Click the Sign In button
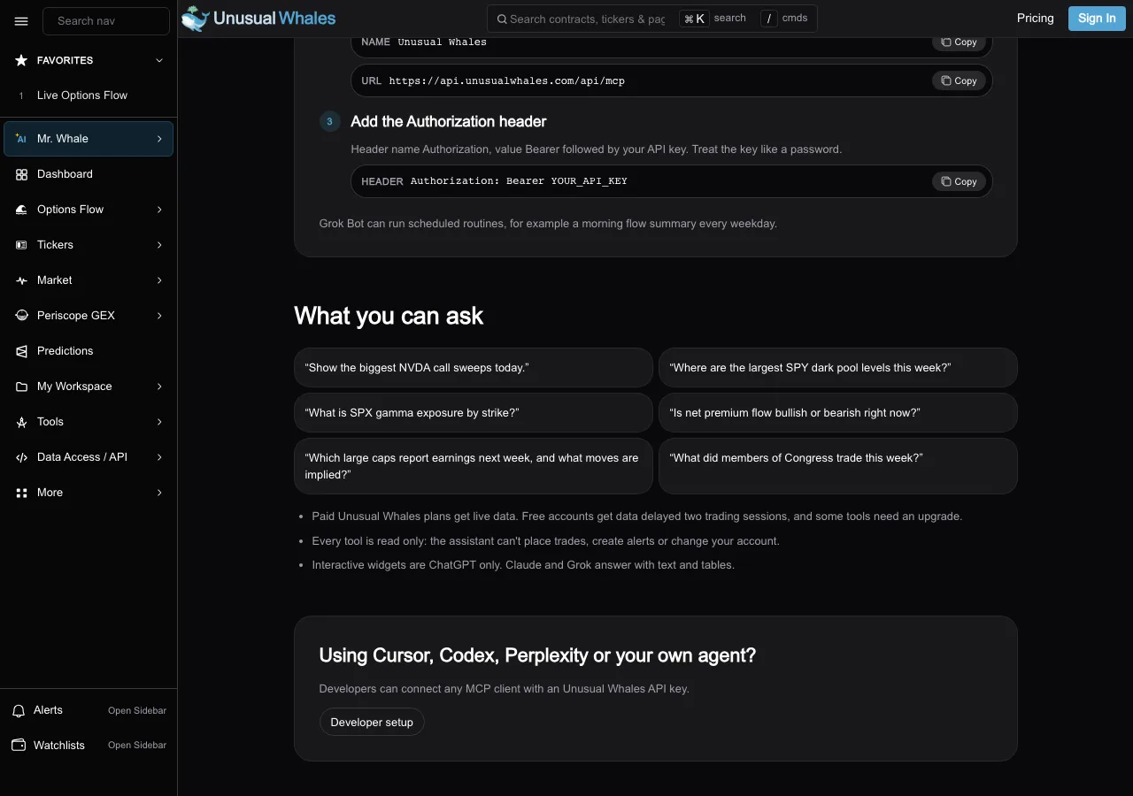This screenshot has height=796, width=1133. (1097, 19)
